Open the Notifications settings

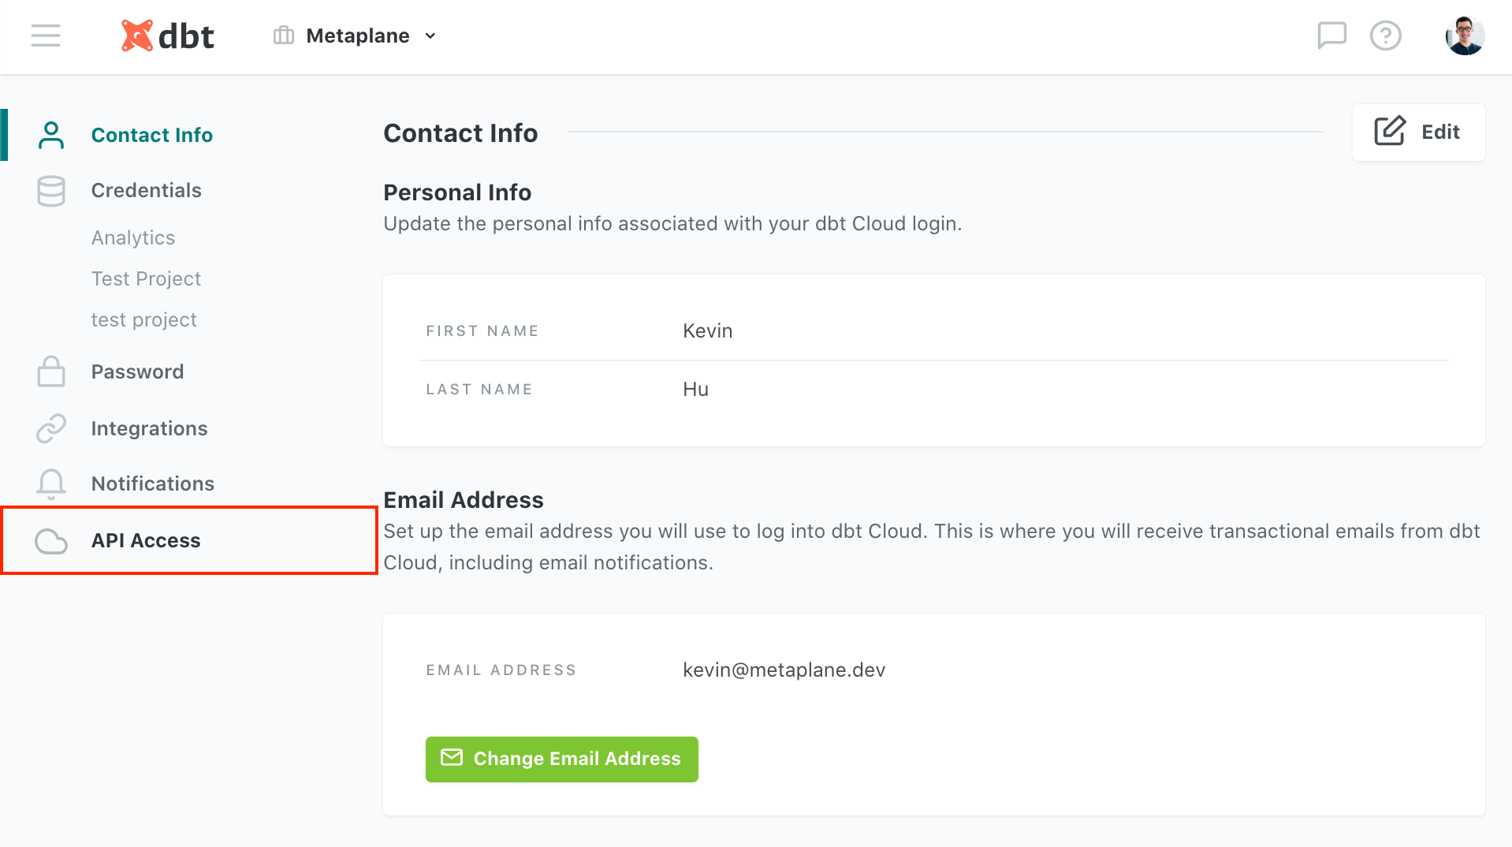coord(153,483)
